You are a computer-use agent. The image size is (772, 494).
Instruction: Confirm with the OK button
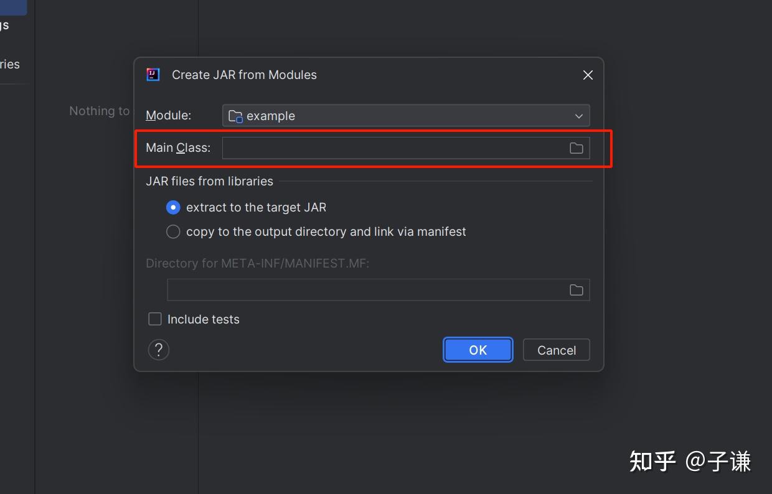pyautogui.click(x=478, y=350)
